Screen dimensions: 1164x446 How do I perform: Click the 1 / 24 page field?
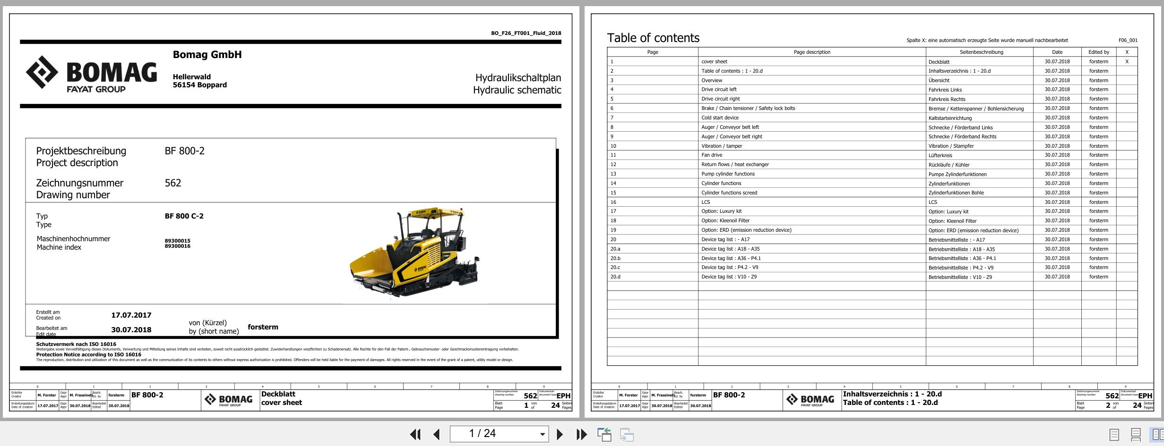click(491, 434)
